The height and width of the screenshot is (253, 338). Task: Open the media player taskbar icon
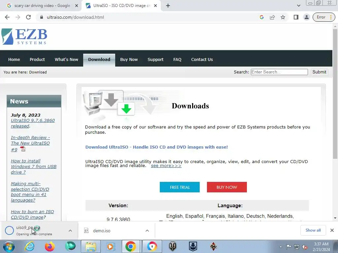pyautogui.click(x=111, y=246)
